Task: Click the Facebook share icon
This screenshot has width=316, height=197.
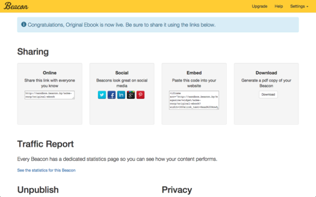Action: (111, 95)
